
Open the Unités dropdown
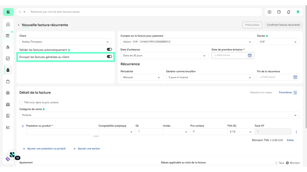coord(176,132)
